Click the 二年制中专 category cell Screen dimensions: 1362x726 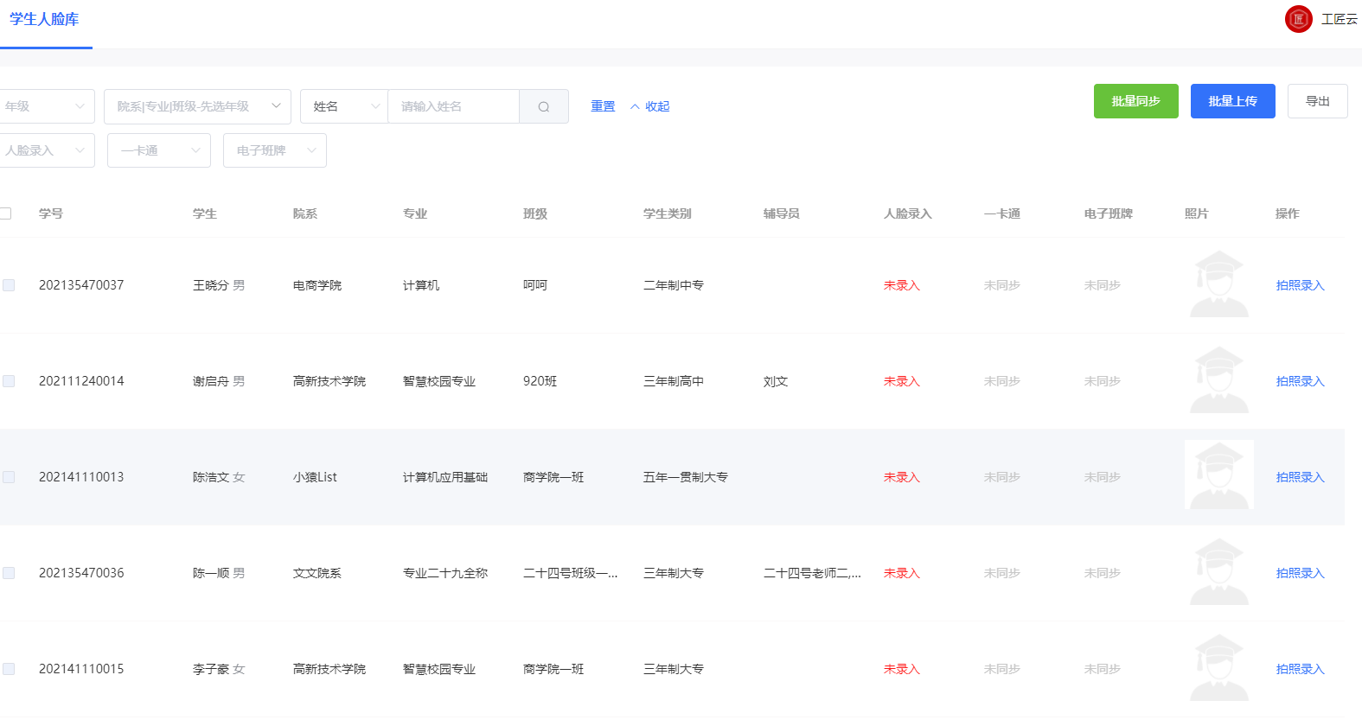(x=674, y=285)
